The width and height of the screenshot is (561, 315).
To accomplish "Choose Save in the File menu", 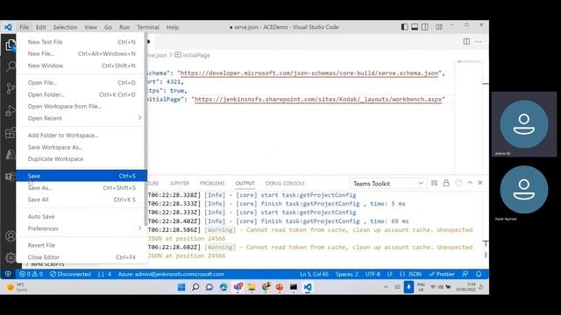I will 82,176.
